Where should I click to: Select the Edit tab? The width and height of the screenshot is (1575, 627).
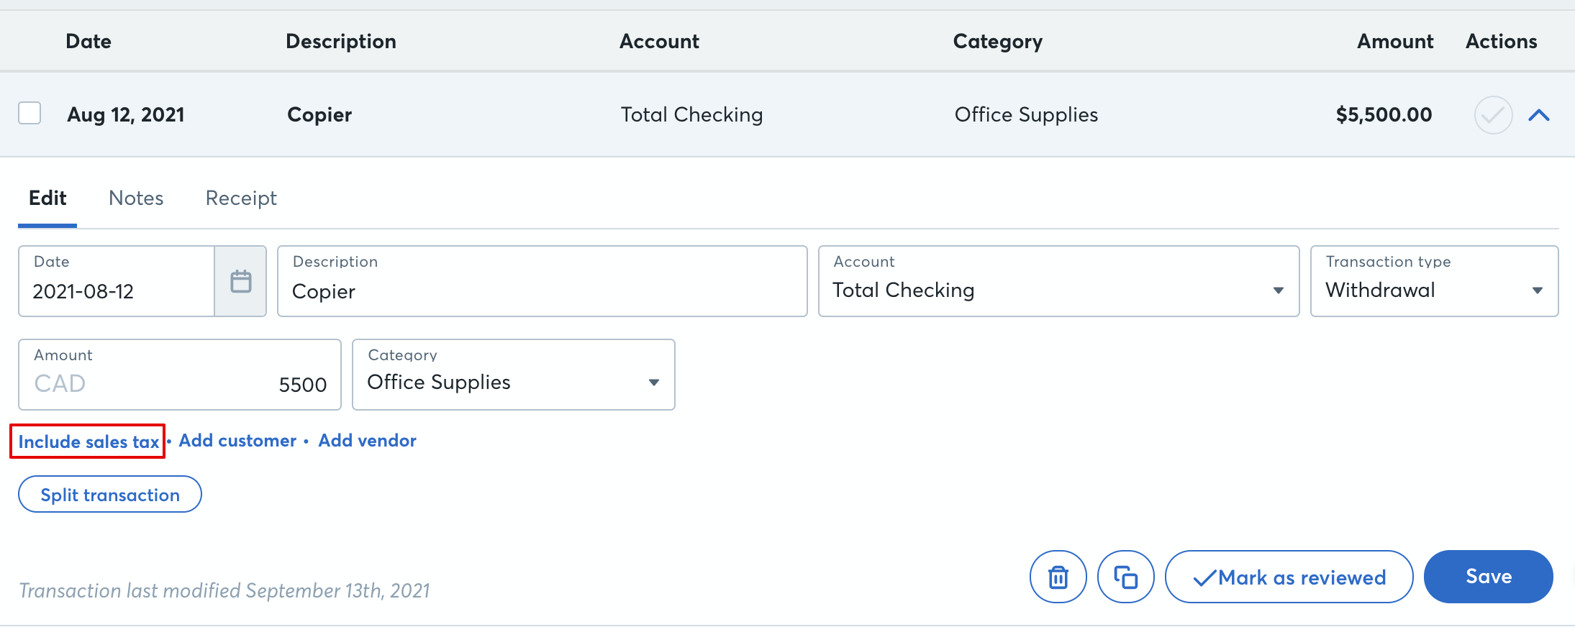point(47,198)
